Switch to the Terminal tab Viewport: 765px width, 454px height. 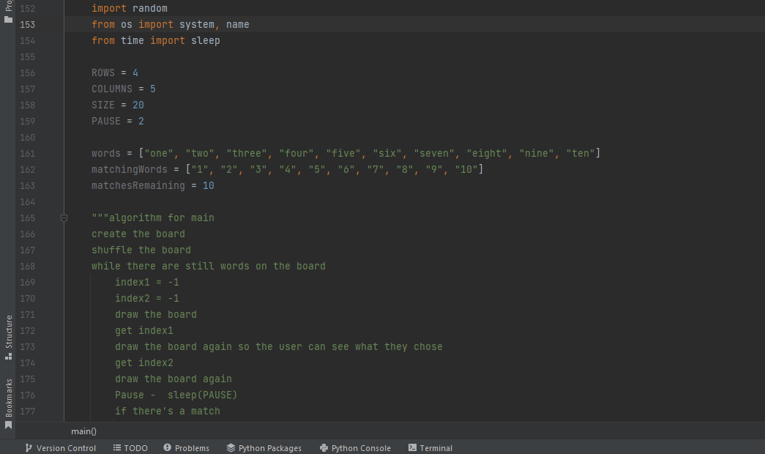tap(436, 447)
